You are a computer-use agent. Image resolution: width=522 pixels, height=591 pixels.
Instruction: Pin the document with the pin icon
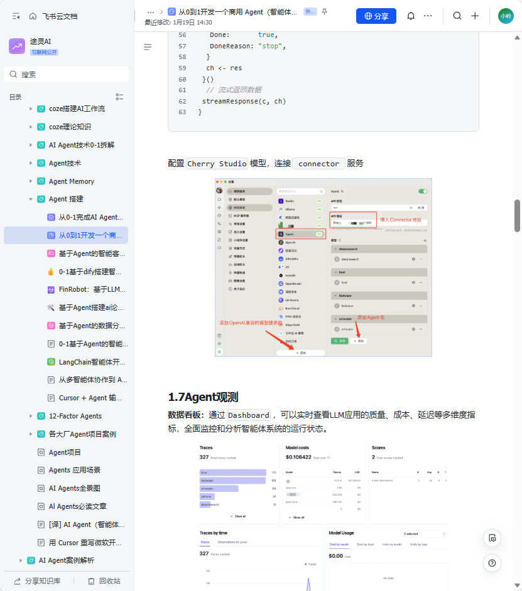pyautogui.click(x=325, y=12)
